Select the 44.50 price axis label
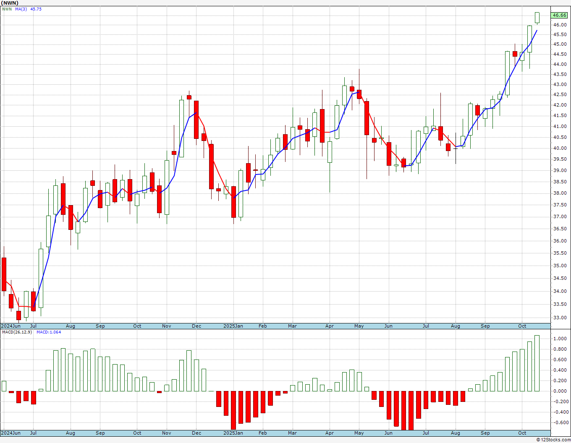The width and height of the screenshot is (571, 443). point(560,54)
